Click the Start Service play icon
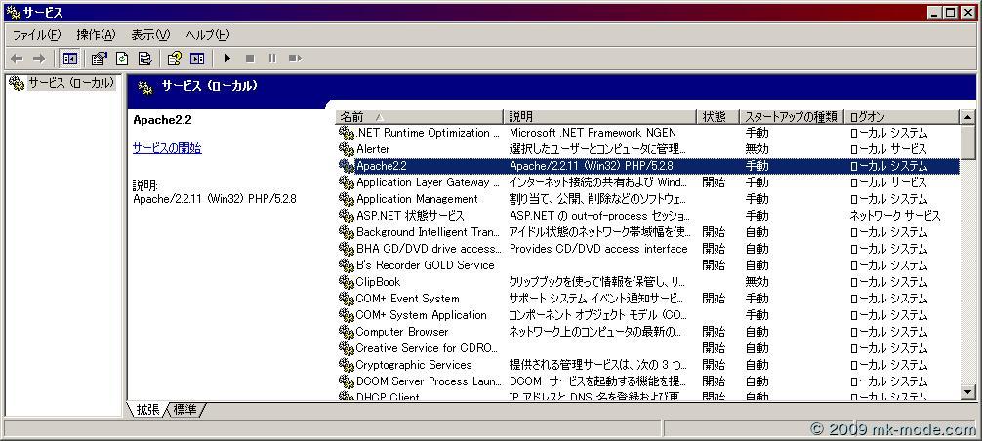982x441 pixels. [x=227, y=59]
